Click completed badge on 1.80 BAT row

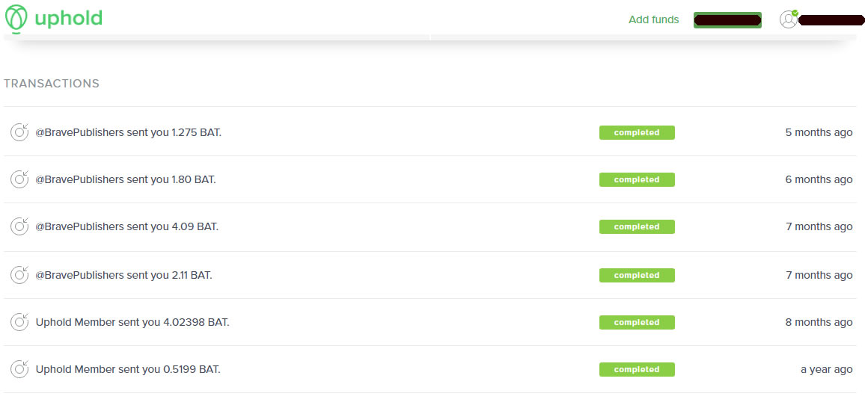[x=637, y=179]
